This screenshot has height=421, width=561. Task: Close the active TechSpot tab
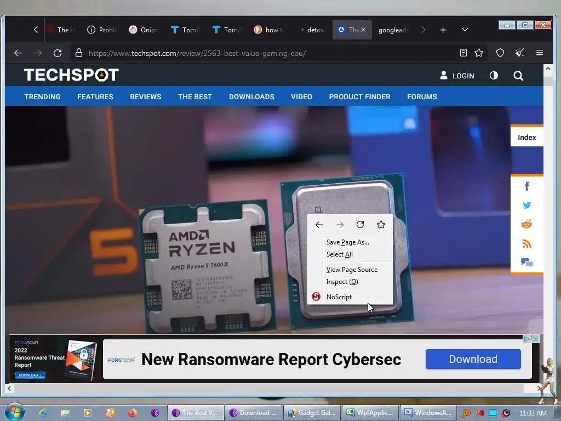tap(363, 30)
